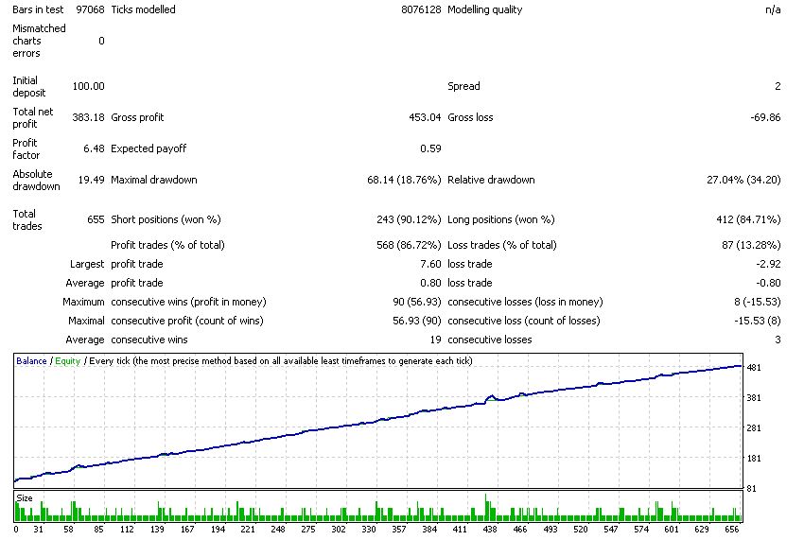Click the 281 value on chart axis
The image size is (804, 540).
point(754,428)
